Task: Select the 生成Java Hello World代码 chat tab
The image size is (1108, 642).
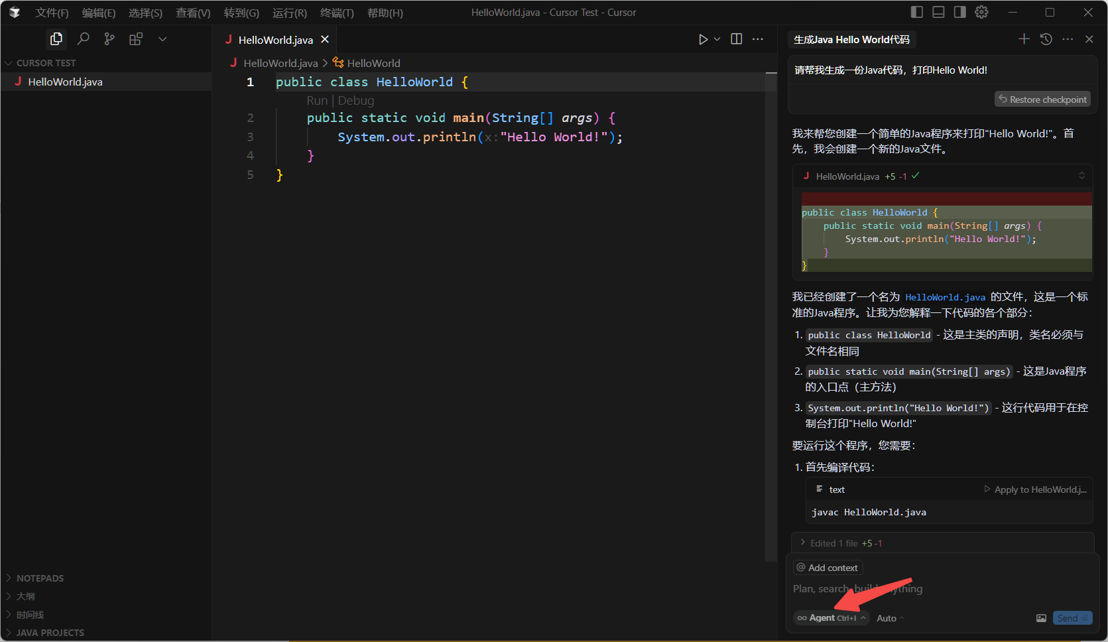Action: click(x=851, y=40)
